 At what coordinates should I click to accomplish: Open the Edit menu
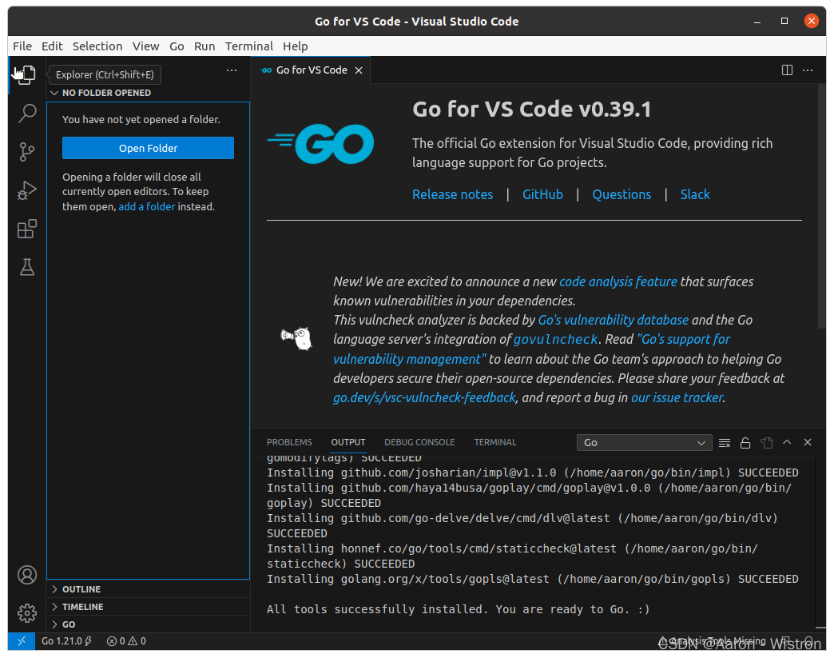click(x=52, y=46)
